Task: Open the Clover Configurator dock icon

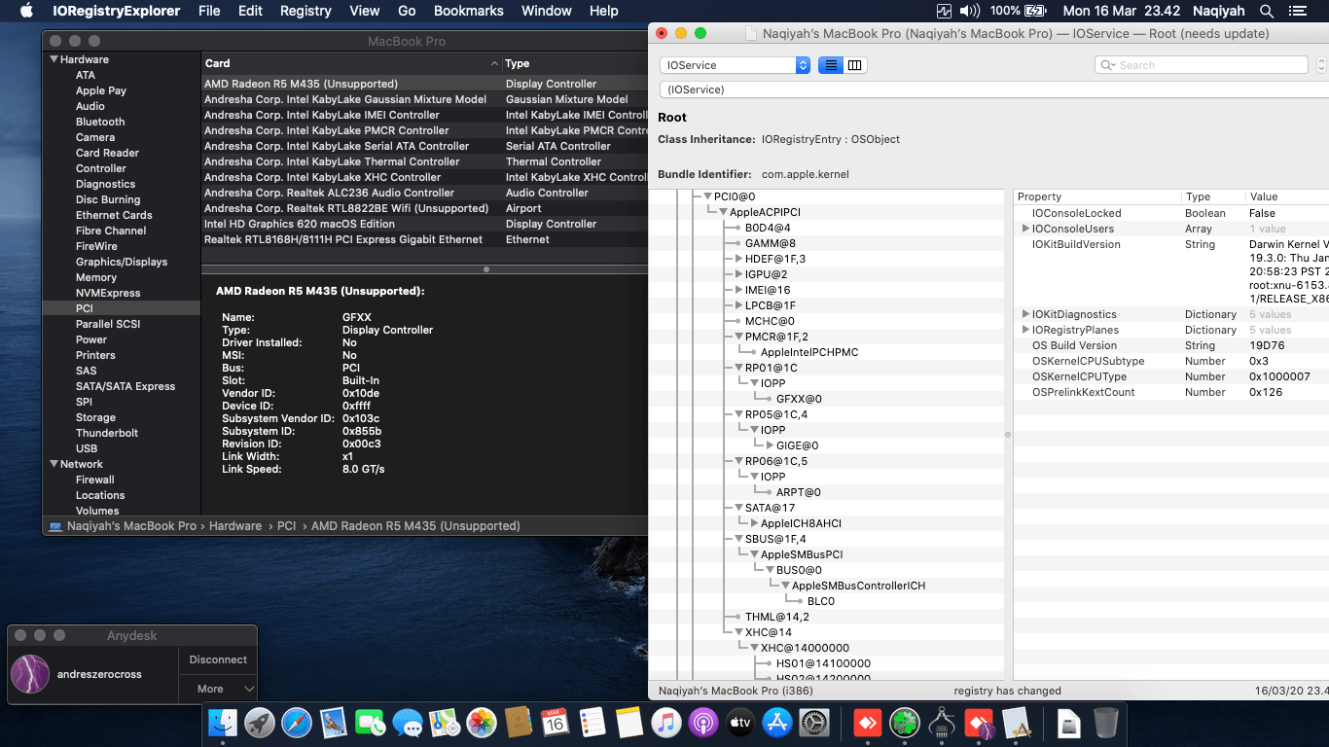Action: [905, 723]
